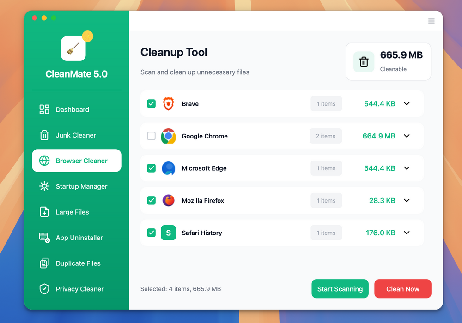
Task: Click the Google Chrome name label
Action: point(205,136)
